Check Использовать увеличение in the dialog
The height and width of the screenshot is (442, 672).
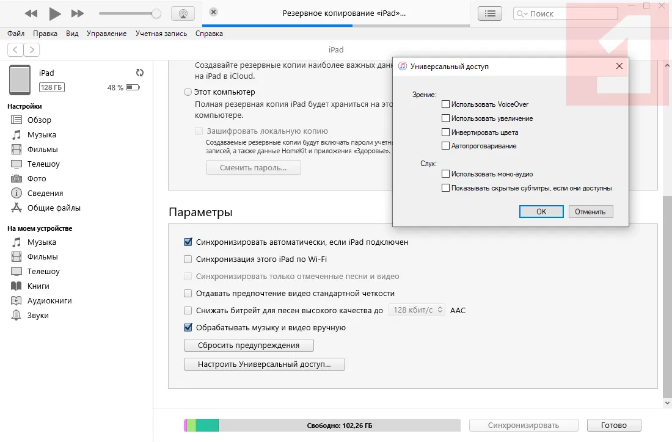tap(446, 118)
